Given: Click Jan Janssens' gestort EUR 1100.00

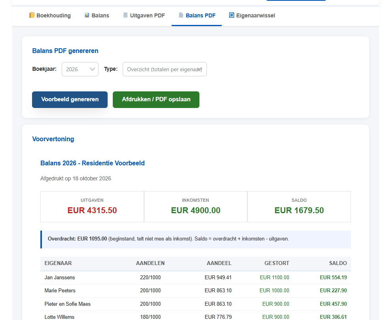Looking at the screenshot, I should click(275, 278).
